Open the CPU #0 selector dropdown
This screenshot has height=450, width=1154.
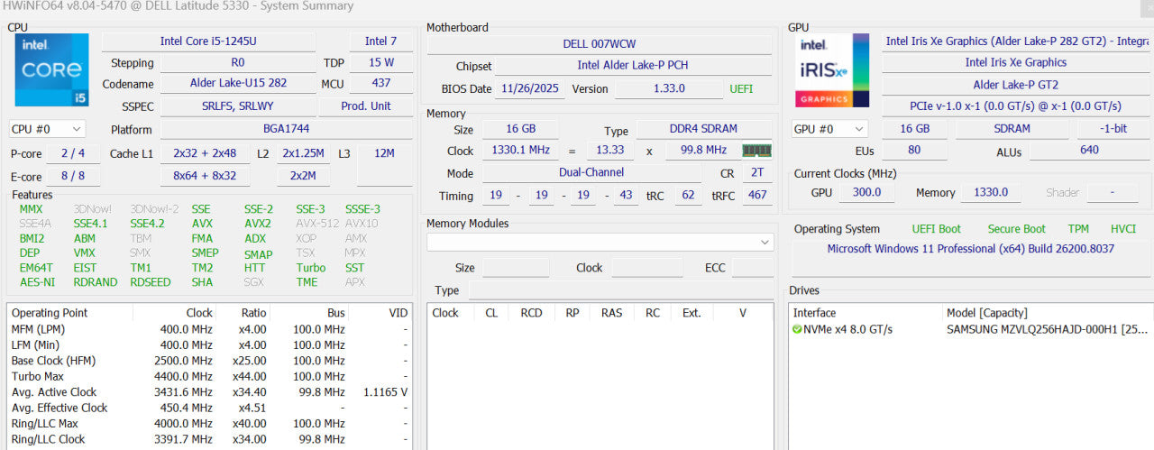pyautogui.click(x=48, y=129)
